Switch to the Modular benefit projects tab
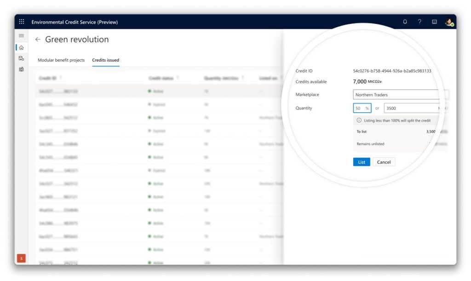This screenshot has height=281, width=471. [61, 60]
